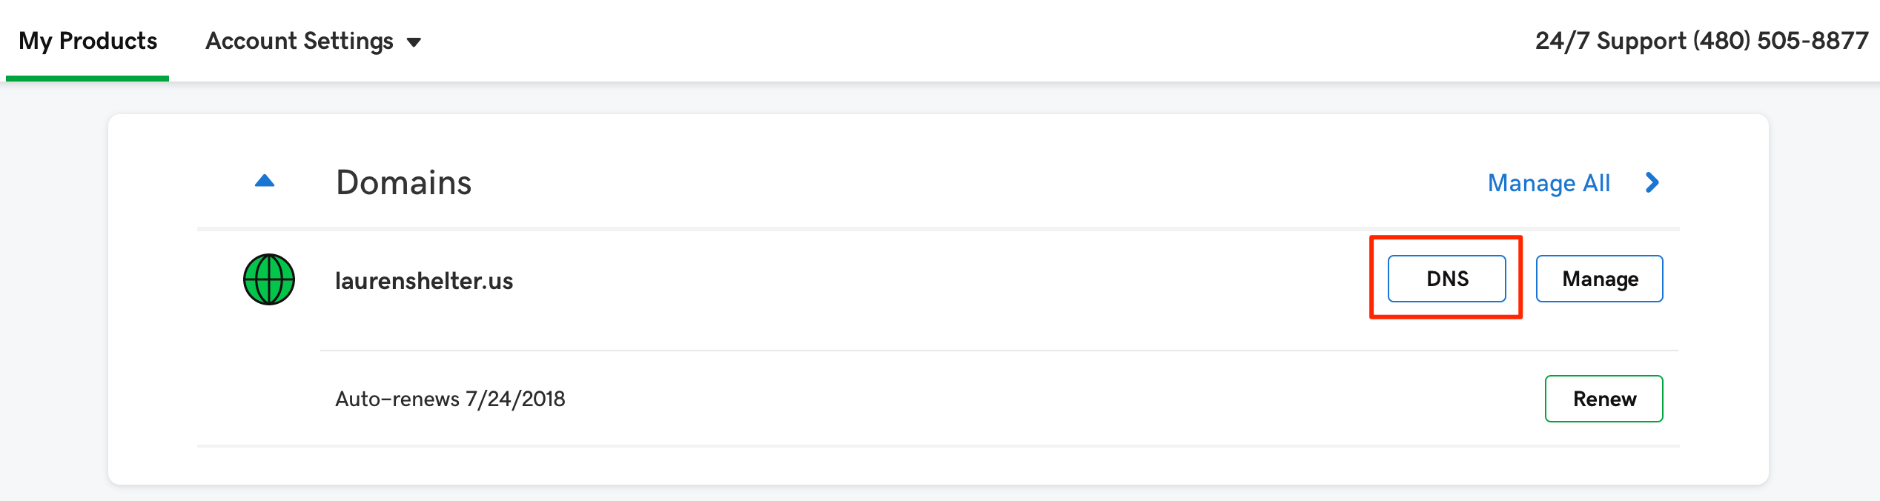Click the Manage button for the domain
The image size is (1880, 501).
tap(1599, 279)
